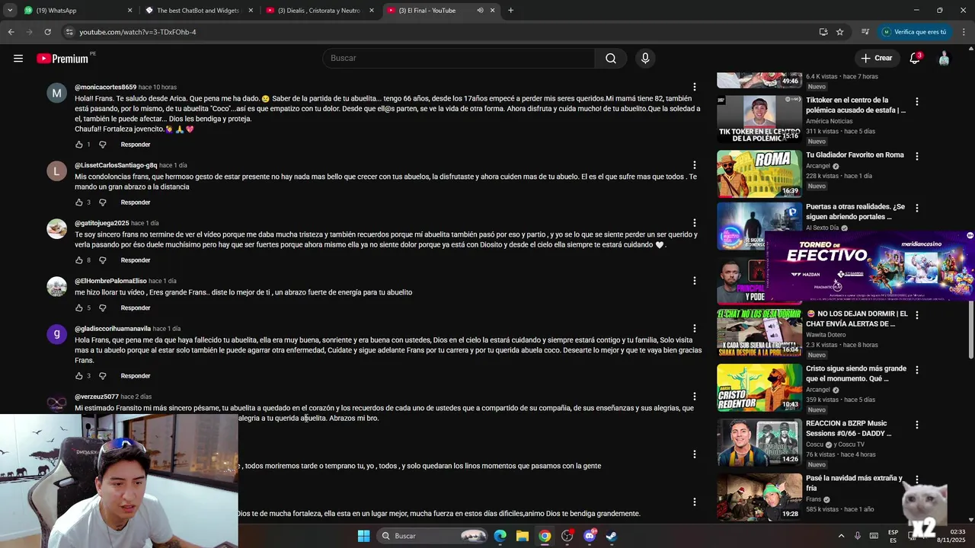Image resolution: width=975 pixels, height=548 pixels.
Task: Click the Crear button
Action: tap(877, 58)
